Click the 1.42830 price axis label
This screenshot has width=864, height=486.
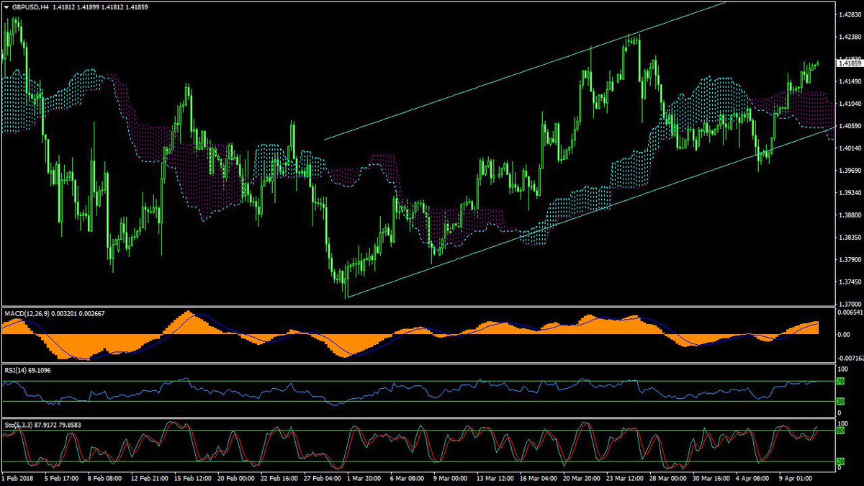pyautogui.click(x=850, y=15)
